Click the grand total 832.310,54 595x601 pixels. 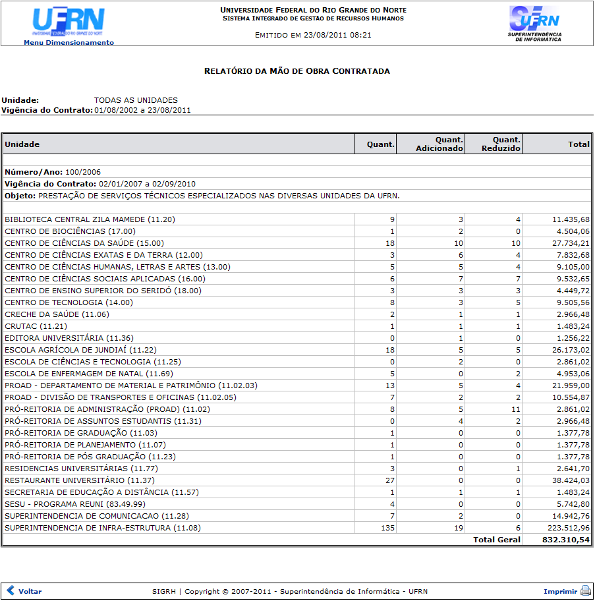566,540
